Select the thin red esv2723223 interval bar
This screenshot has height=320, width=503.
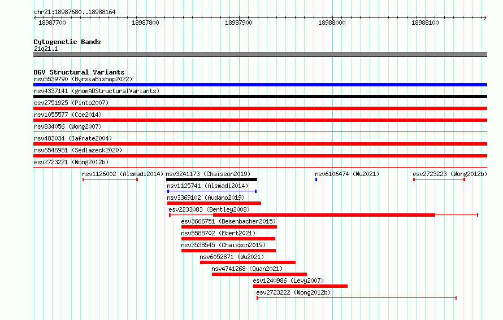coord(439,179)
